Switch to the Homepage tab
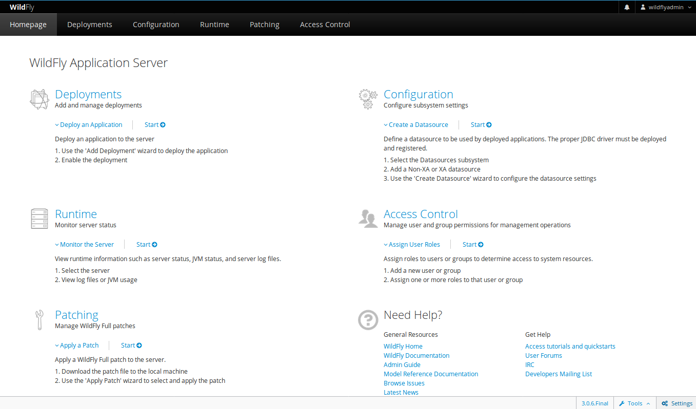696x409 pixels. point(28,25)
